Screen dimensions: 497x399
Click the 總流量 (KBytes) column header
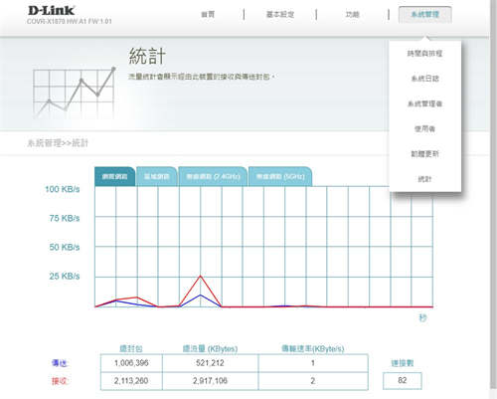210,348
